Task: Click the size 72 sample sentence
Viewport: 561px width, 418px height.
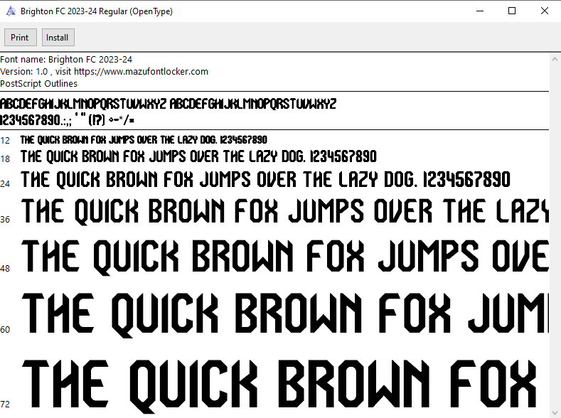Action: tap(279, 386)
